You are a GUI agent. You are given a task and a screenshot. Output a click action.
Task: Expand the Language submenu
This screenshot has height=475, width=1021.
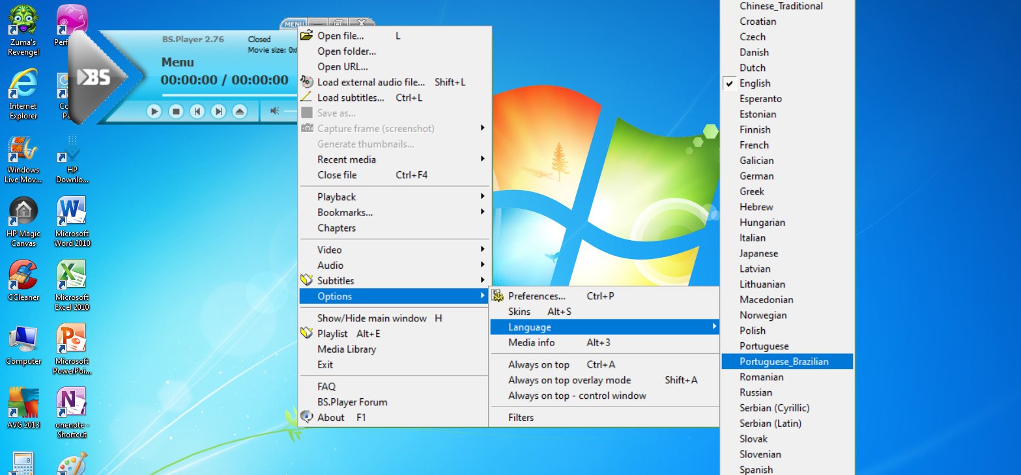[x=604, y=327]
